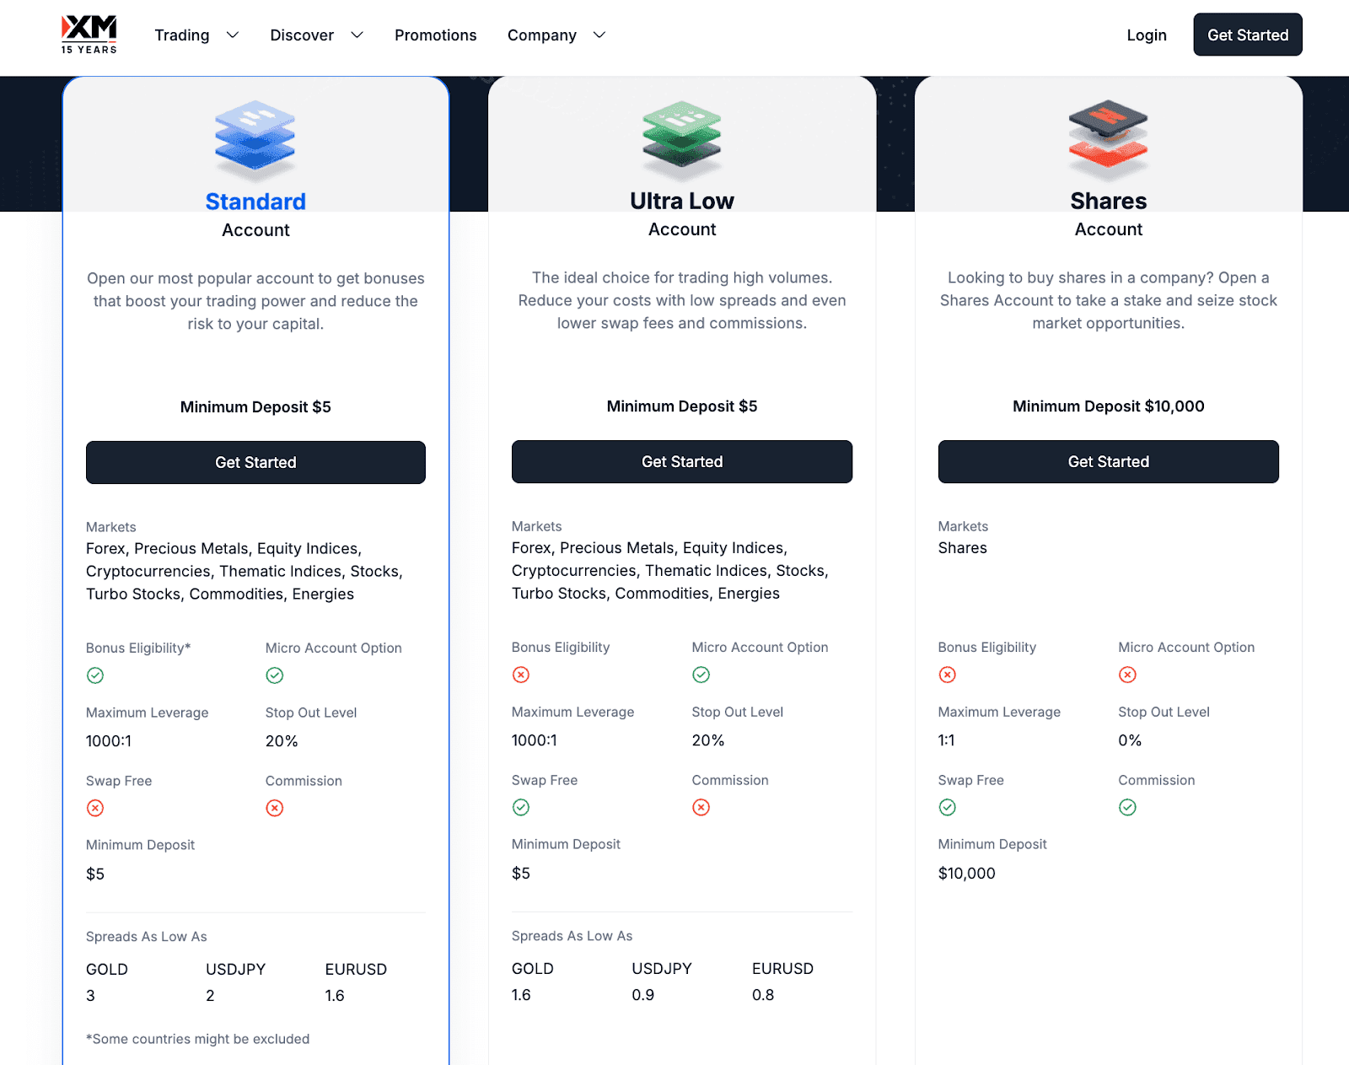Image resolution: width=1349 pixels, height=1065 pixels.
Task: Click the "Bonus Eligibility*" label in Standard card
Action: (x=138, y=648)
